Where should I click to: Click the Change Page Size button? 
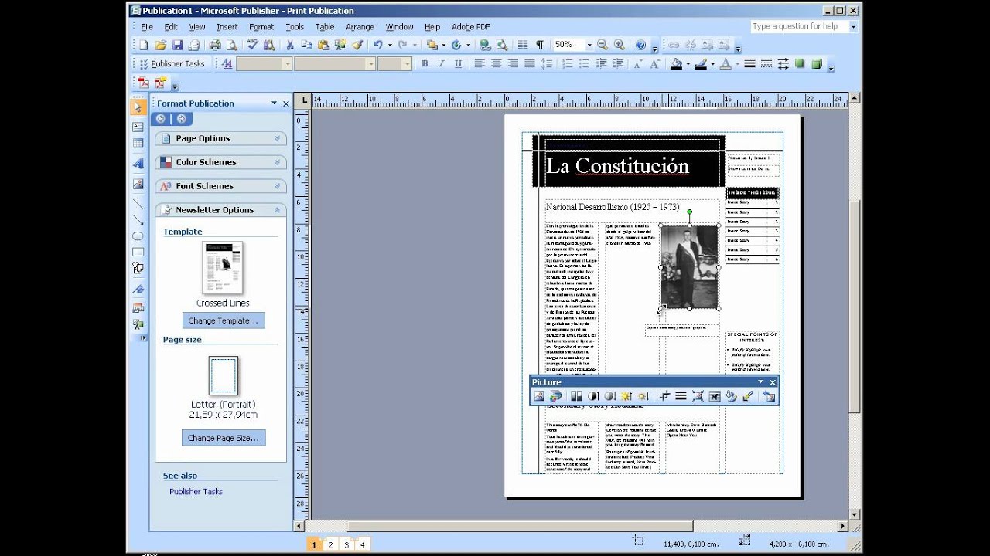click(223, 438)
